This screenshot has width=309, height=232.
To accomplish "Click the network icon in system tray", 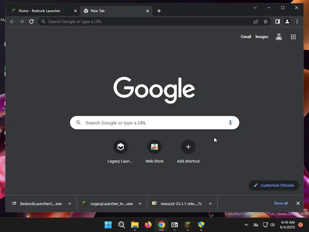I will (x=265, y=225).
